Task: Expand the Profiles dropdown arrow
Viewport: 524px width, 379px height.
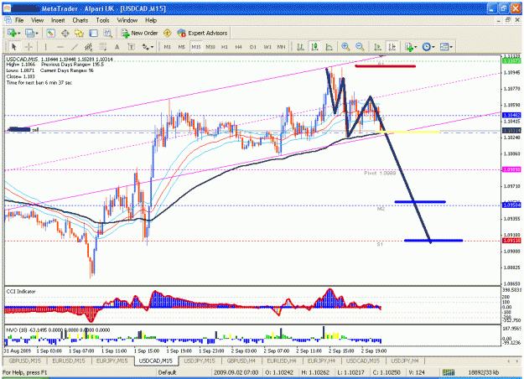Action: 37,33
